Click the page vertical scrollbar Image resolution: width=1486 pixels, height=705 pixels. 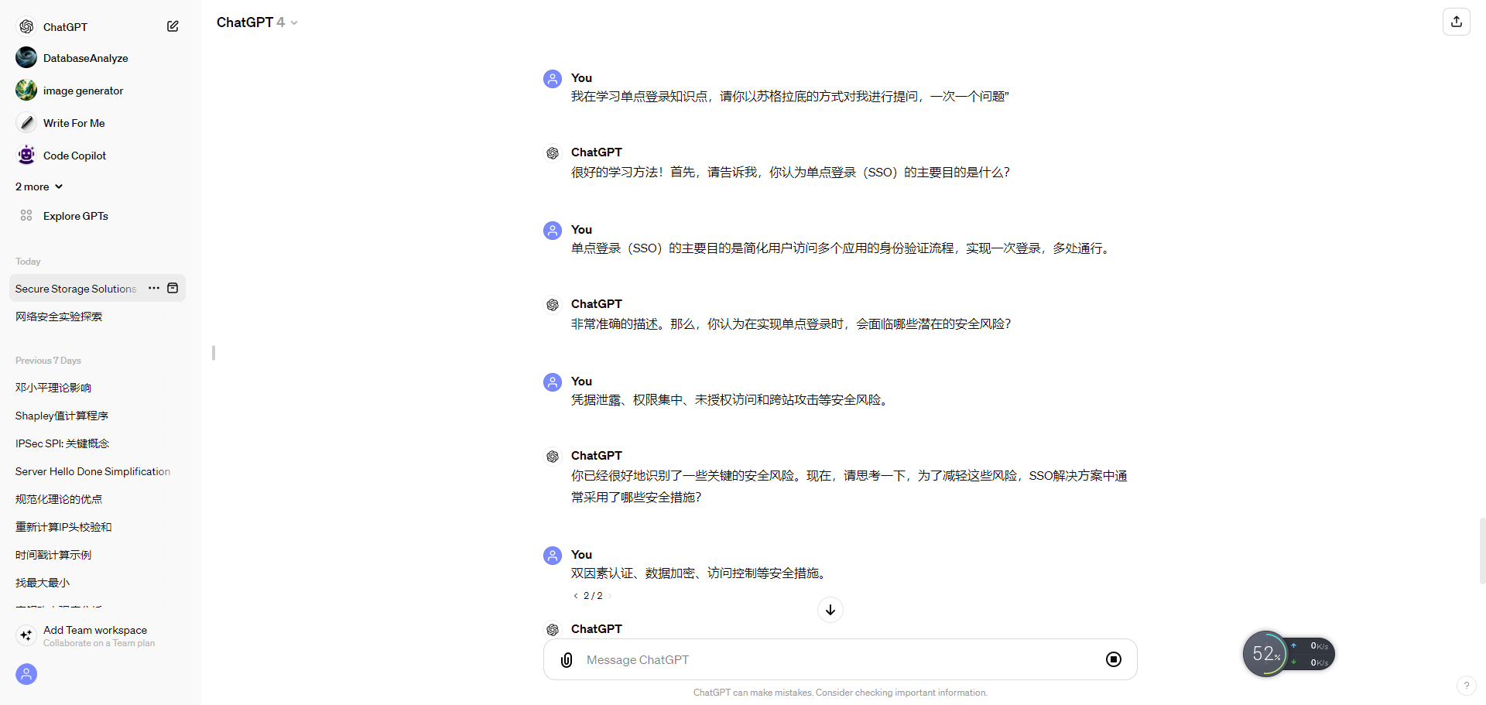pos(1482,549)
